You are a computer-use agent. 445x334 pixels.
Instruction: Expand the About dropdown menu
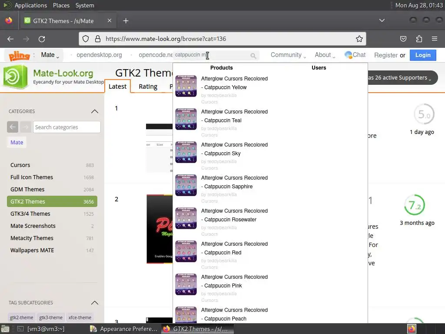tap(325, 55)
